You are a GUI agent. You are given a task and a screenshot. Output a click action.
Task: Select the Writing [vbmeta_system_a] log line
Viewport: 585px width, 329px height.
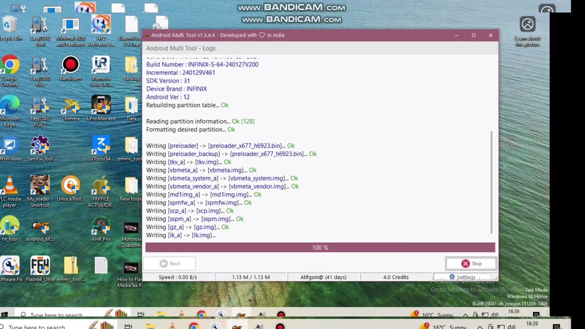(x=222, y=179)
